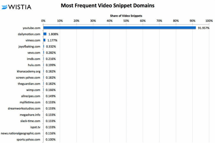
Task: Click the mylifetime.com domain label
Action: tap(30, 102)
